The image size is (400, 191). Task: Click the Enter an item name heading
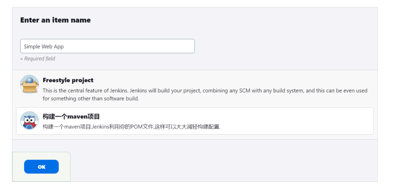pyautogui.click(x=55, y=20)
